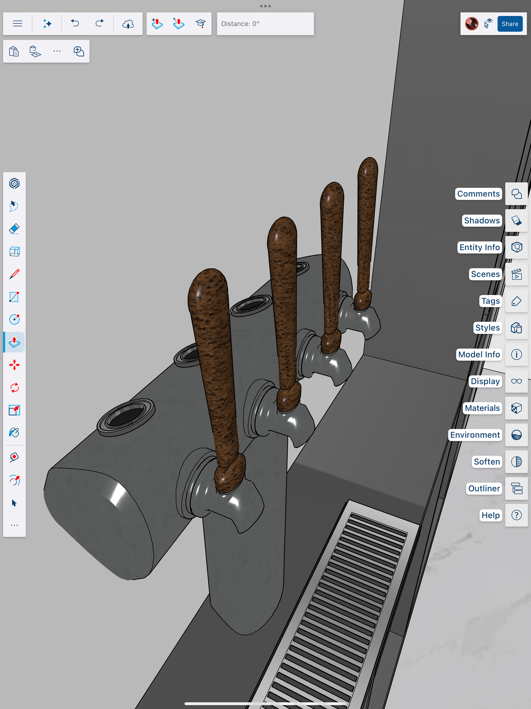Select the Circle drawing tool
531x709 pixels.
(14, 319)
